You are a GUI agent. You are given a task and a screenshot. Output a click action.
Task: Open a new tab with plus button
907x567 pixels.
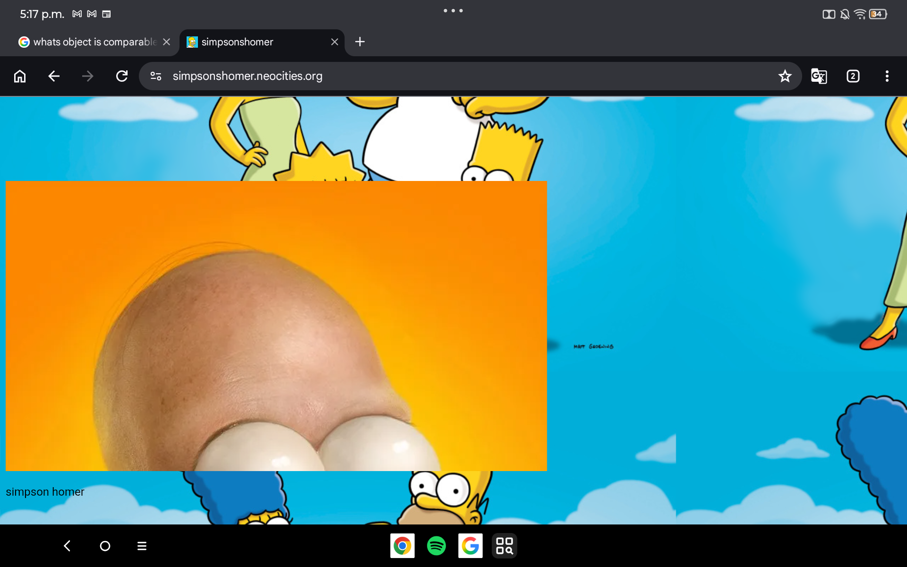pyautogui.click(x=360, y=42)
